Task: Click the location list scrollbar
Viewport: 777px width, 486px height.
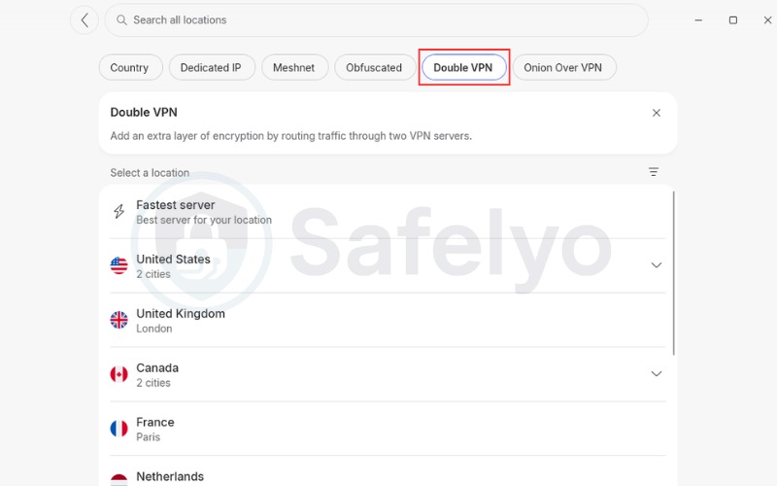Action: pos(674,273)
